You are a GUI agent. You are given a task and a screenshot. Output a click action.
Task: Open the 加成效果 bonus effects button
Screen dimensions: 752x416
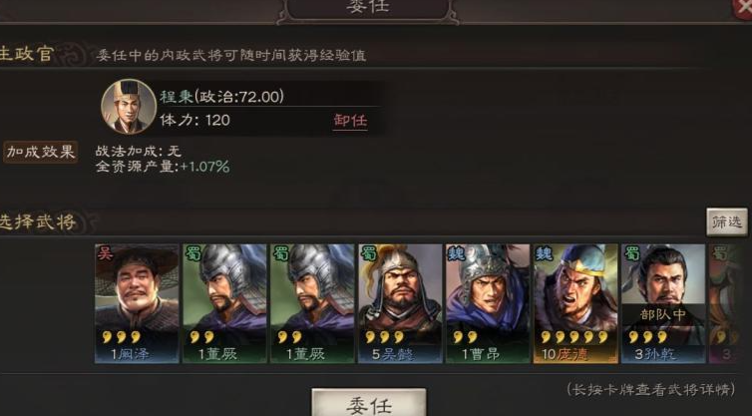click(x=40, y=152)
